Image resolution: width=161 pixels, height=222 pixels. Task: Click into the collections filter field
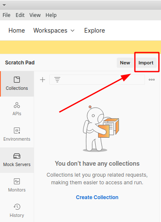coord(97,80)
